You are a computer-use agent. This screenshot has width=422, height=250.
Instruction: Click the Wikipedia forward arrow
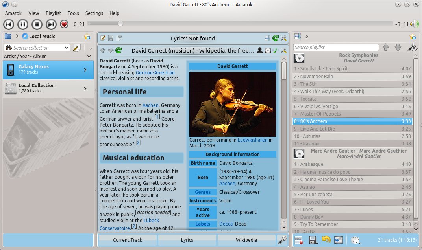pyautogui.click(x=111, y=50)
